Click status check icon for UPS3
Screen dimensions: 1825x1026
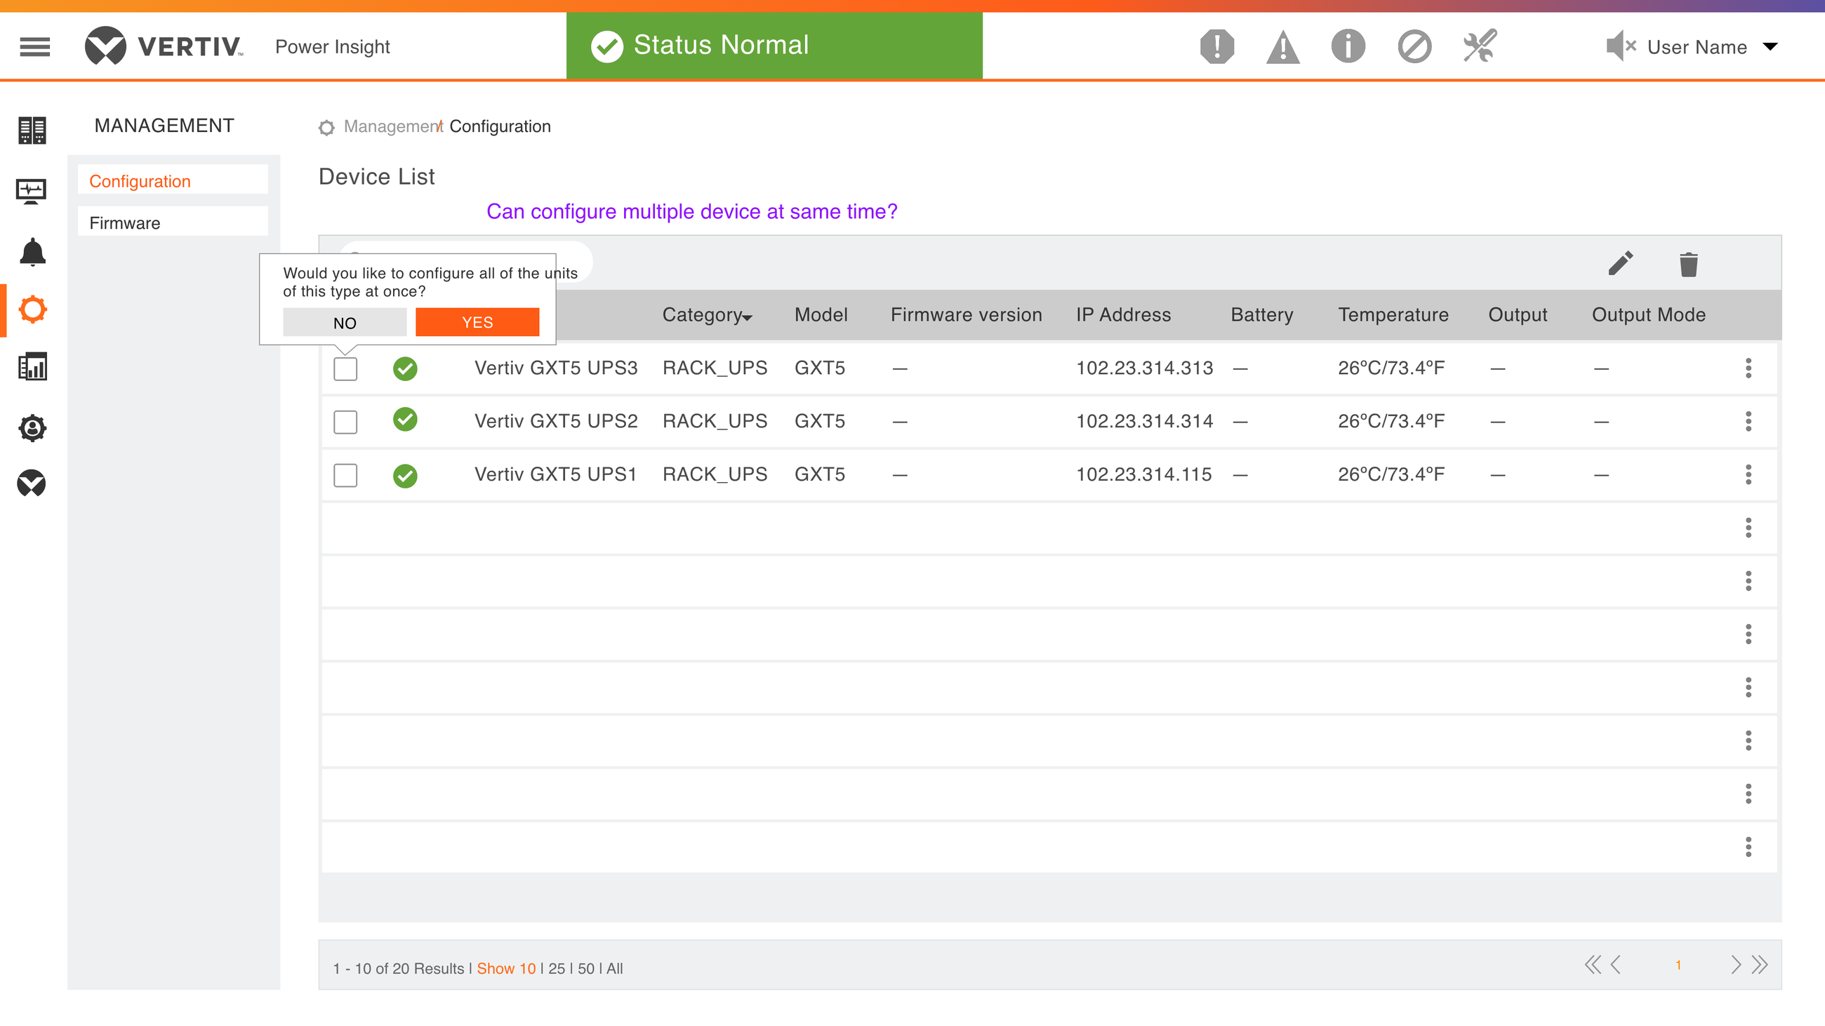(x=405, y=368)
